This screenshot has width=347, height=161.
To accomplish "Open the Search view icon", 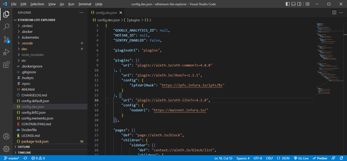I will point(6,27).
